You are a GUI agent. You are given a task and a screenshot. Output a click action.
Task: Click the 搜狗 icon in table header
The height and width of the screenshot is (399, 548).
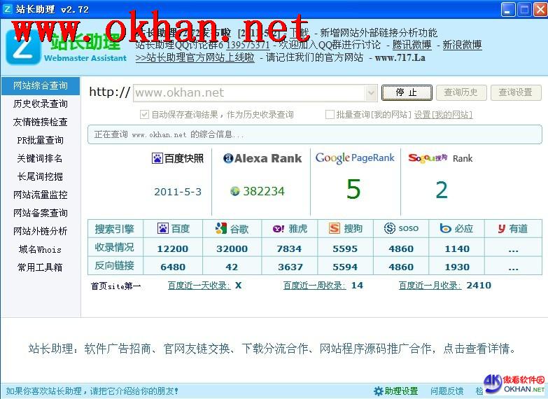[334, 229]
